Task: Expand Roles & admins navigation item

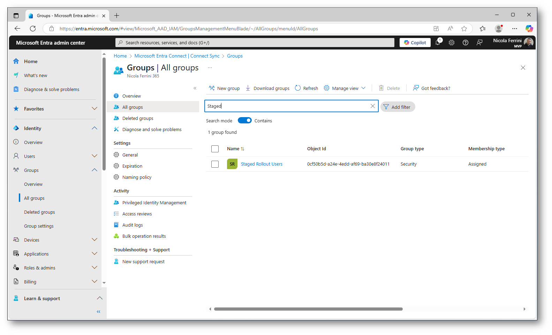Action: [94, 268]
